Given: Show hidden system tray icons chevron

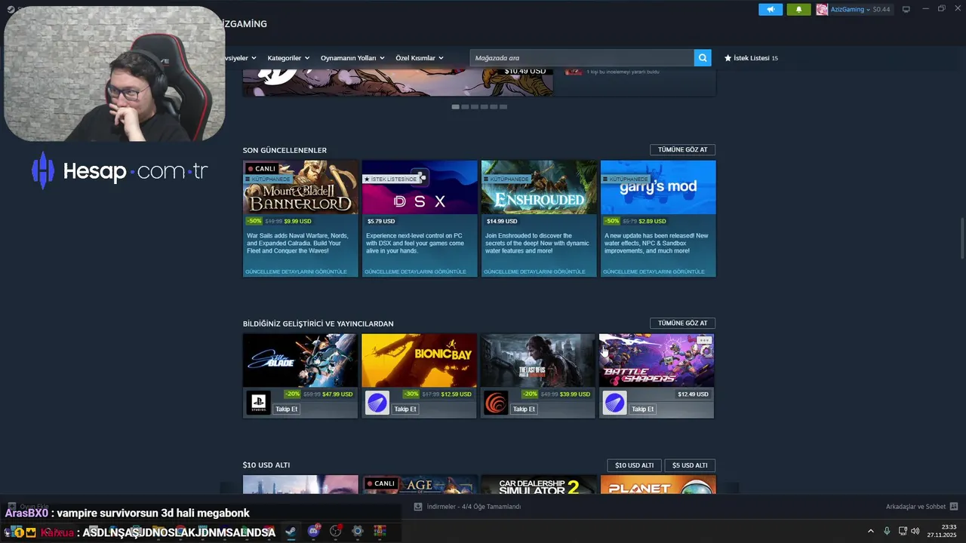Looking at the screenshot, I should point(870,531).
